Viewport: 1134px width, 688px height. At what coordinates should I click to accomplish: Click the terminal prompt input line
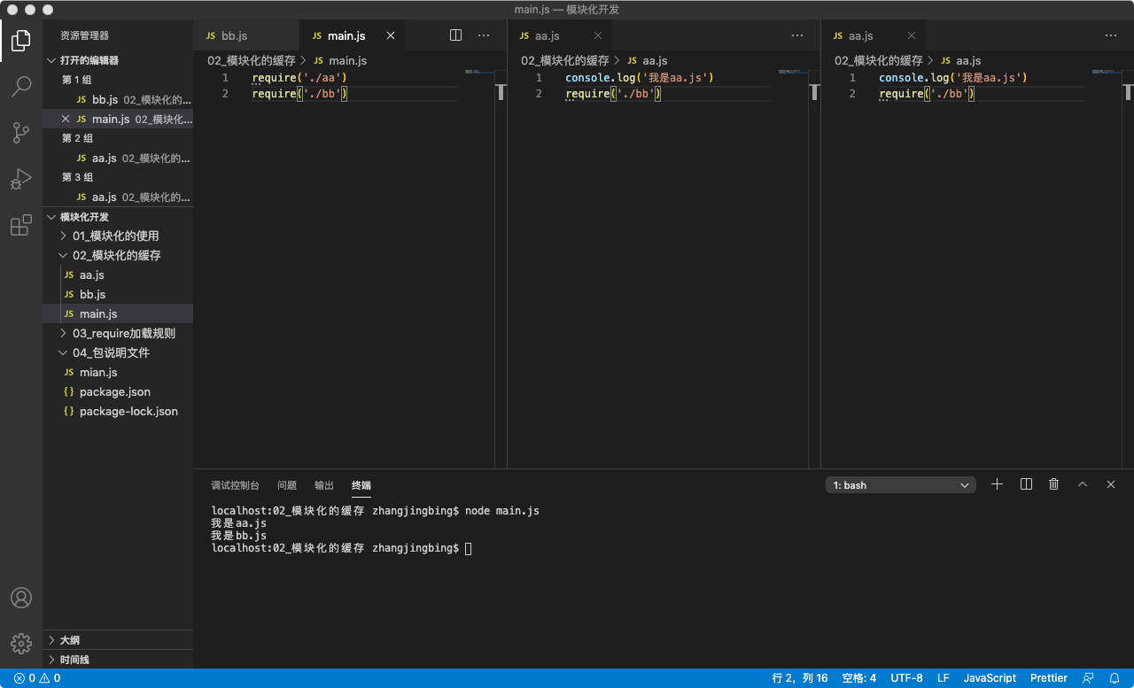click(342, 548)
